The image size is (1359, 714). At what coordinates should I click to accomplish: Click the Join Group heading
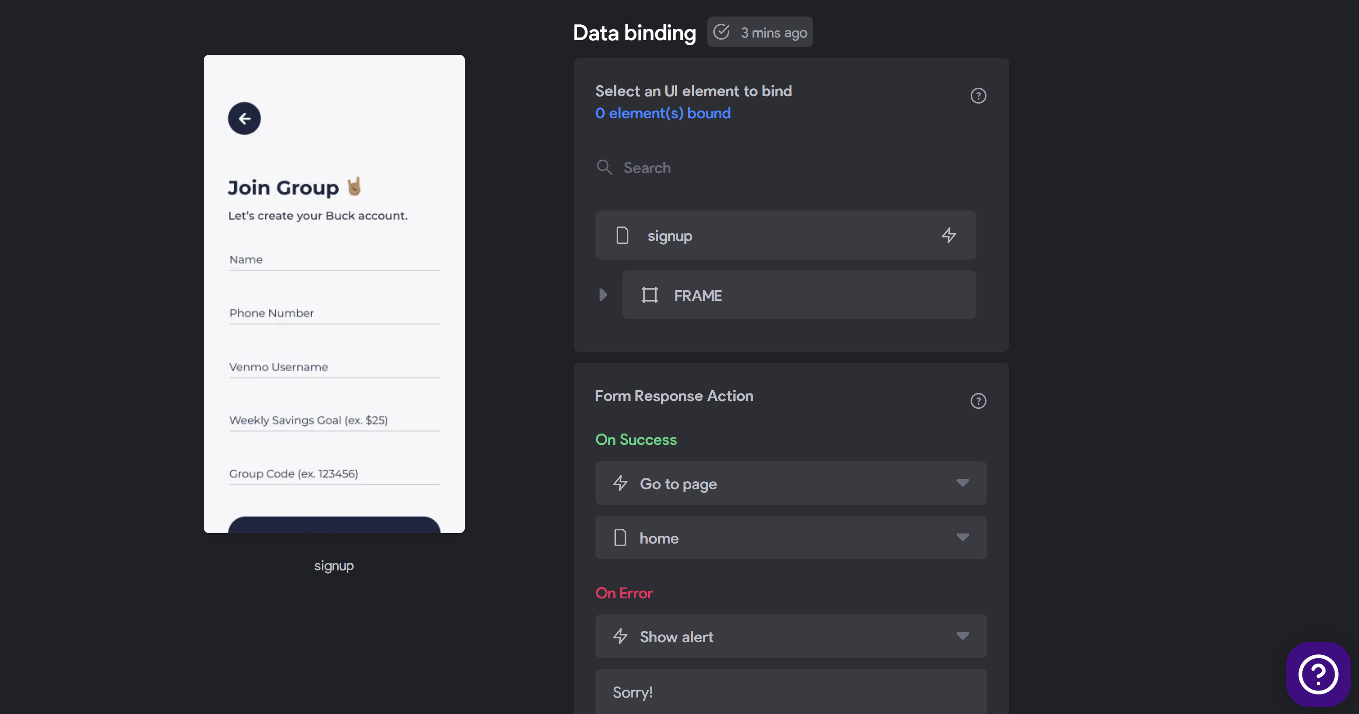tap(294, 187)
